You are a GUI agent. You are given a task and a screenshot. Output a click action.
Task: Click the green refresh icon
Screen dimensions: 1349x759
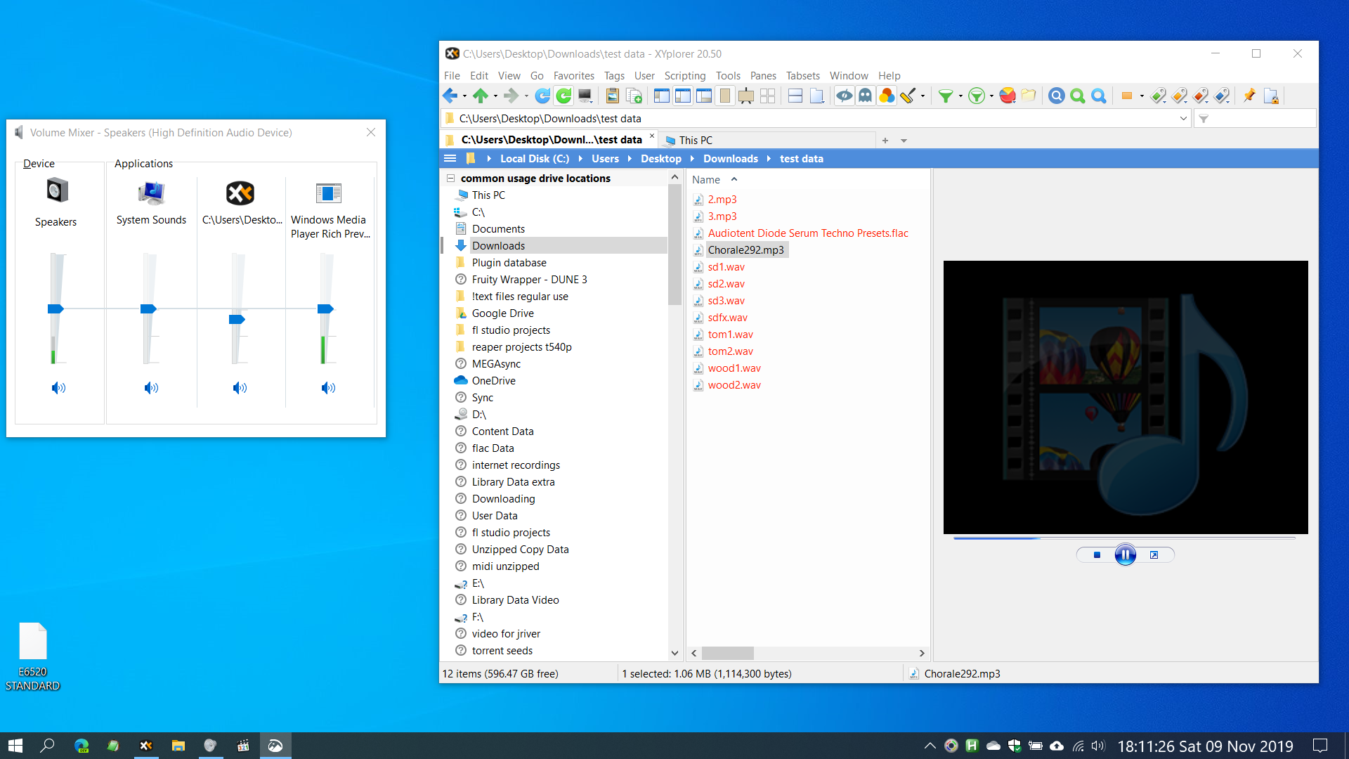coord(563,96)
